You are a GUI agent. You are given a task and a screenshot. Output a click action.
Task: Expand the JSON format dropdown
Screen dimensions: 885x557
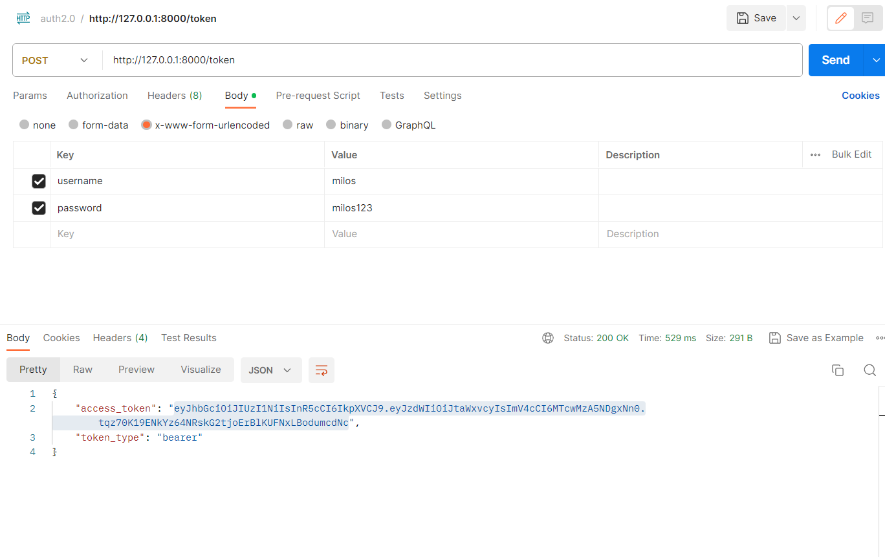[271, 370]
